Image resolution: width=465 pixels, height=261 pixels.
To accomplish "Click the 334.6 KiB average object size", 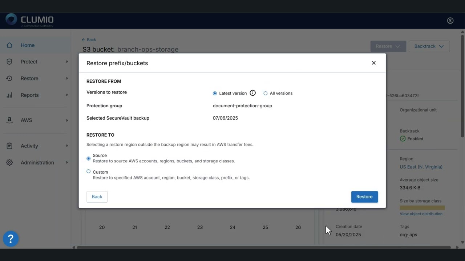I will pos(410,188).
